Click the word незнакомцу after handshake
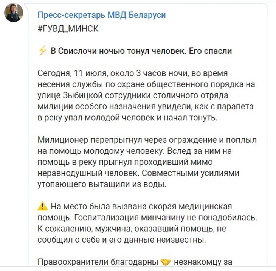Viewport: 276px width, 271px height. tap(203, 262)
